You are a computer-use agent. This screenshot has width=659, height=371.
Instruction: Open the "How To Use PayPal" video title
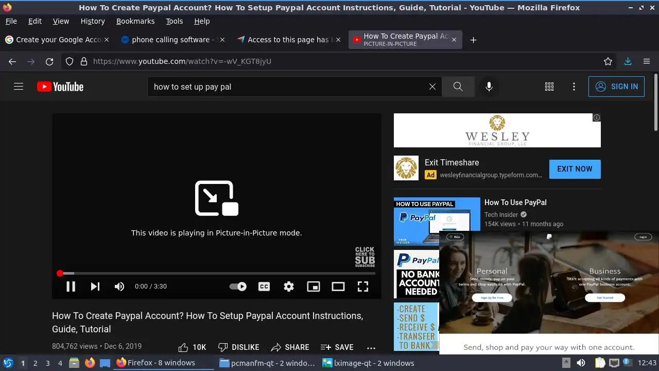pyautogui.click(x=515, y=203)
